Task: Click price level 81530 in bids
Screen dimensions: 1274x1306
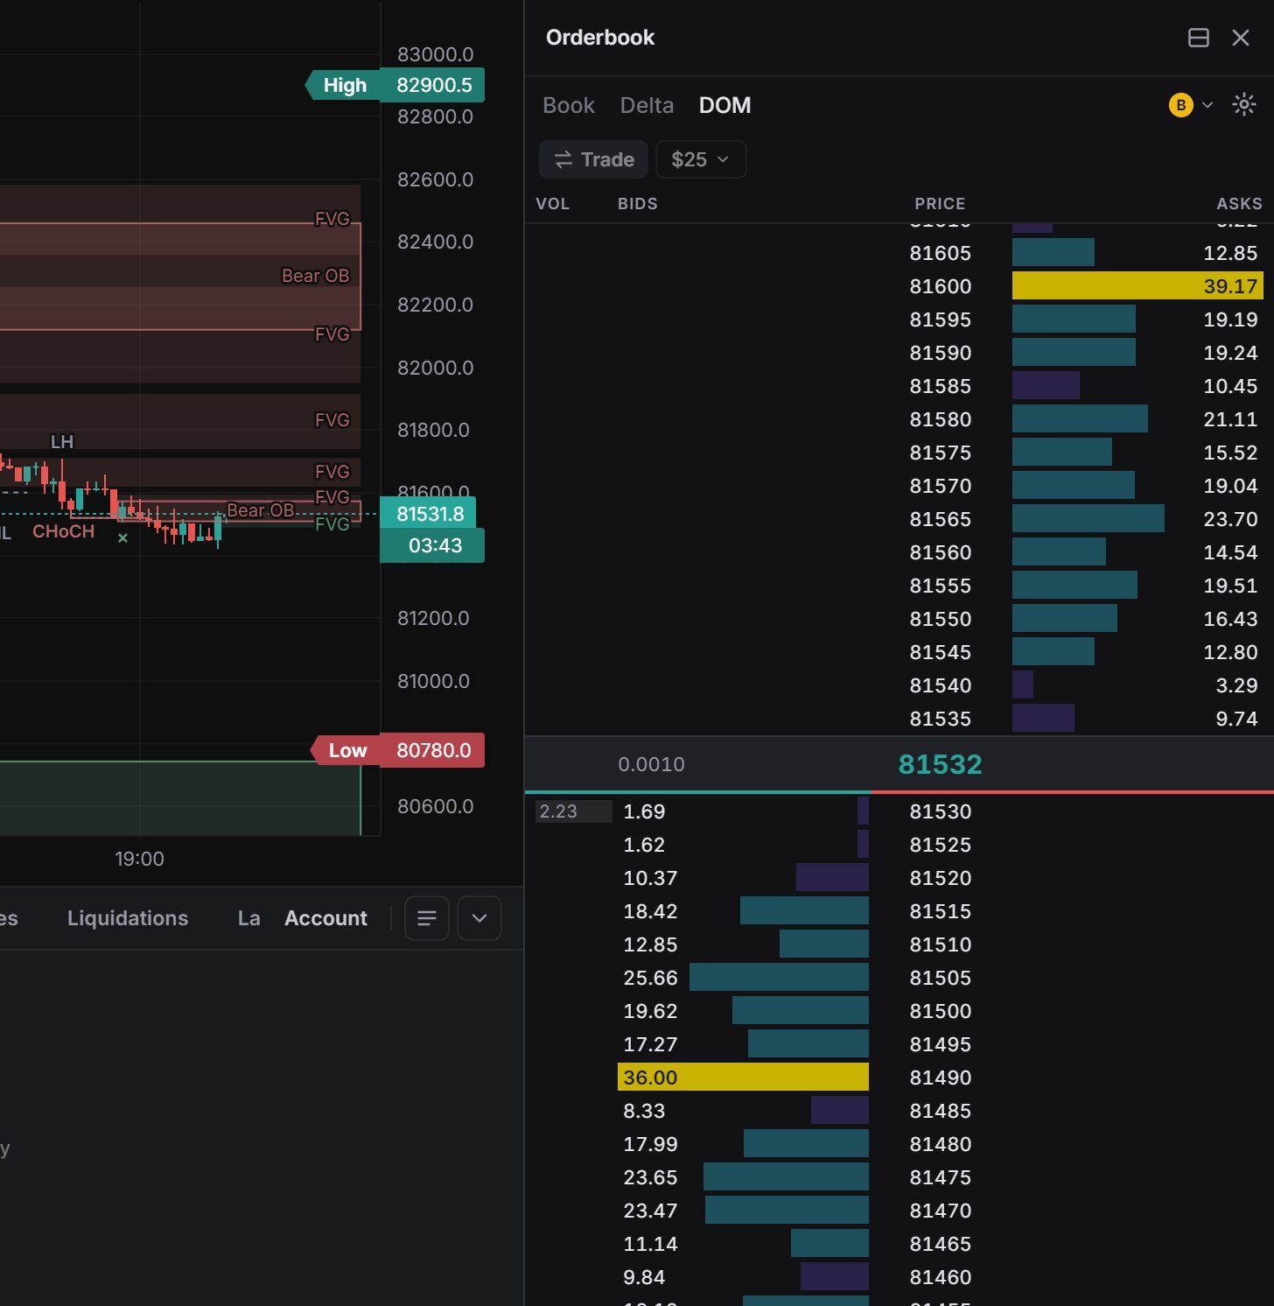Action: 940,811
